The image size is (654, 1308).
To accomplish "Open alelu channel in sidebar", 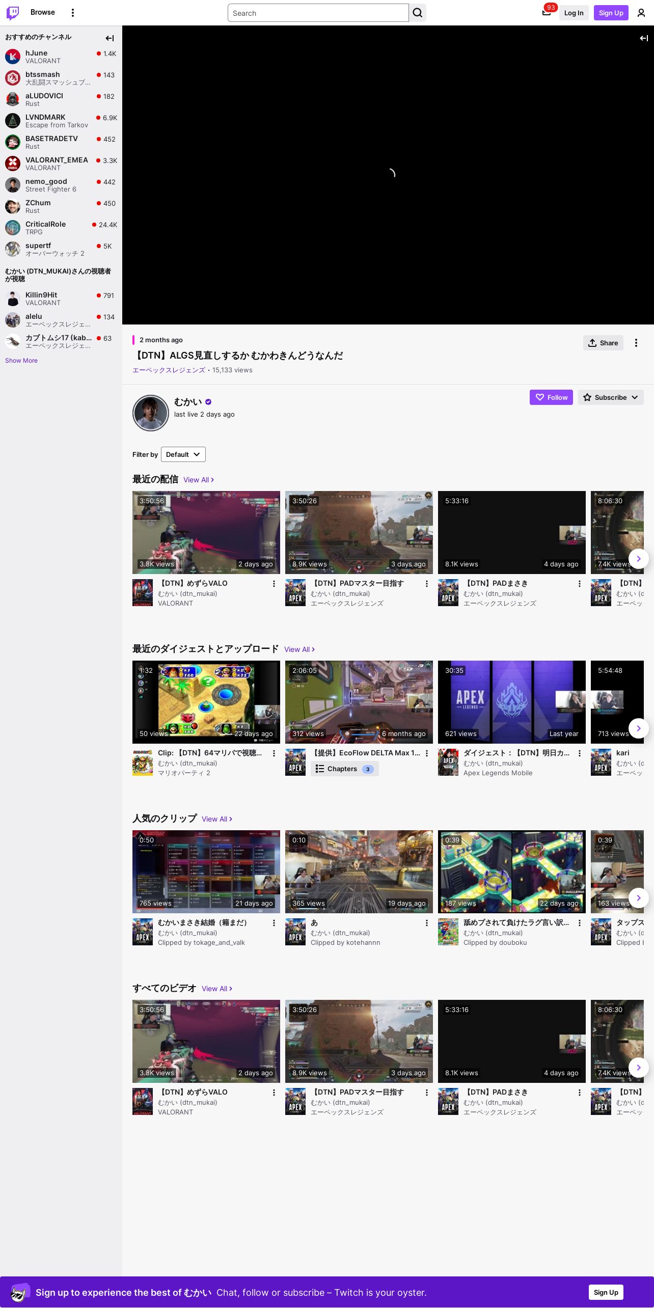I will click(x=61, y=320).
